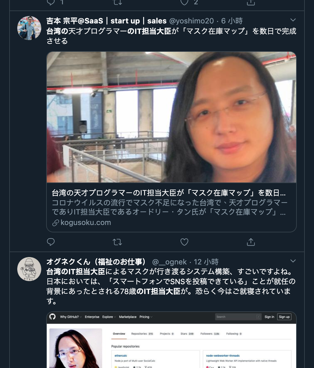The height and width of the screenshot is (368, 314).
Task: Click the Sign up button in GitHub header
Action: coord(284,317)
